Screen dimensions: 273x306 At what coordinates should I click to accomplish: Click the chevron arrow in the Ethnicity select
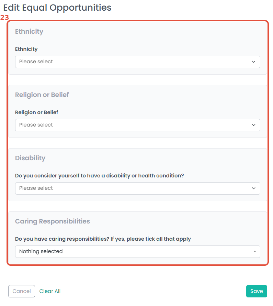coord(253,62)
